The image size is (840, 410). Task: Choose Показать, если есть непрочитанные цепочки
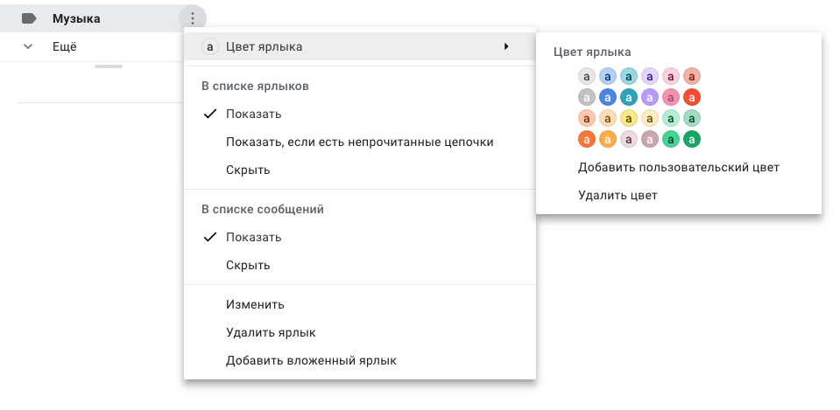359,142
